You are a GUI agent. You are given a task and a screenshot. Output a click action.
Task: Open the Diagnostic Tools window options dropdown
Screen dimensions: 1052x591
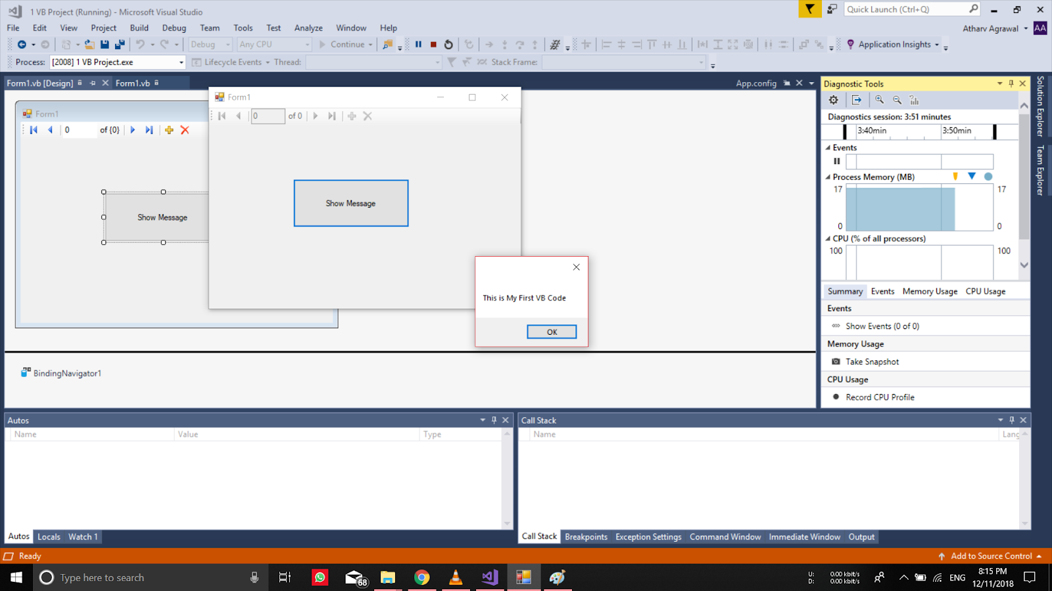[1000, 83]
